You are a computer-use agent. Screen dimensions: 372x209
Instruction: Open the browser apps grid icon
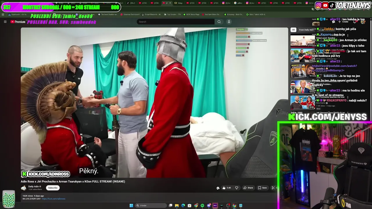(3, 14)
